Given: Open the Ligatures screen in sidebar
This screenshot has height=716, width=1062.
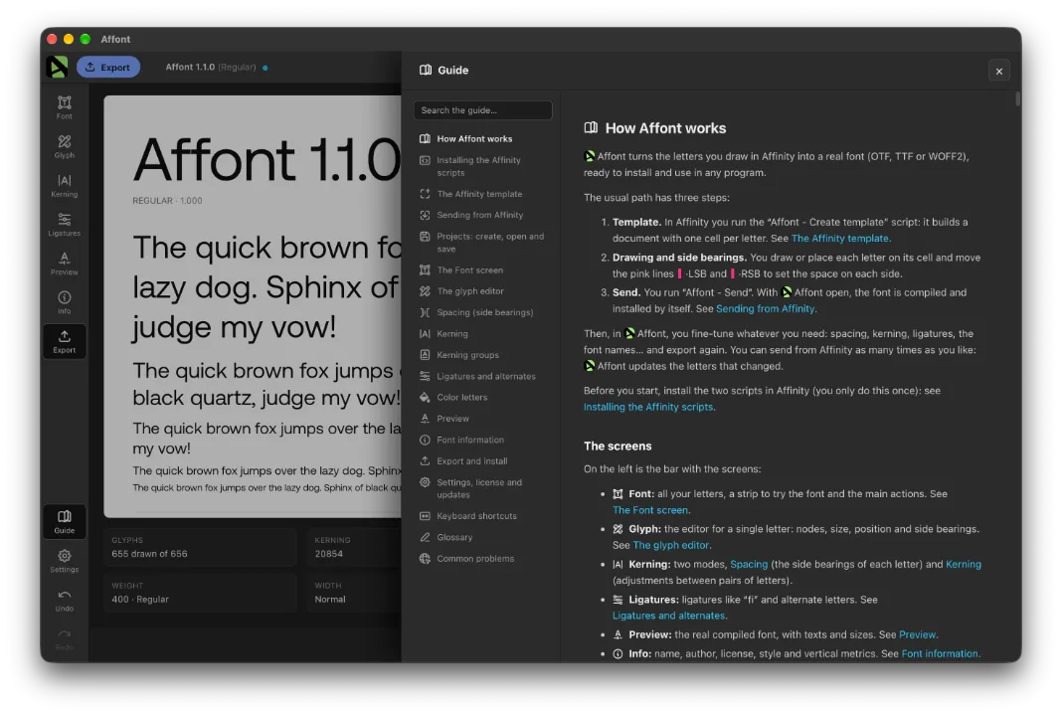Looking at the screenshot, I should [x=65, y=224].
